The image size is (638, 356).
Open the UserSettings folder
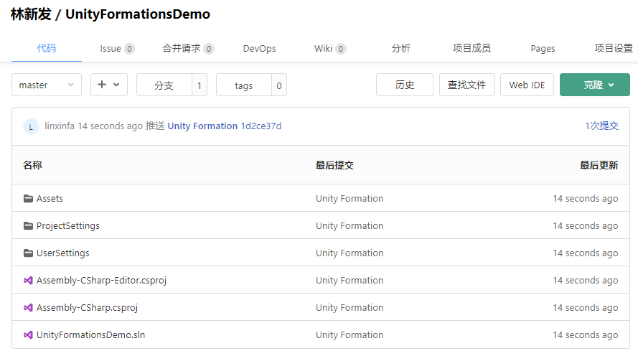pos(62,253)
